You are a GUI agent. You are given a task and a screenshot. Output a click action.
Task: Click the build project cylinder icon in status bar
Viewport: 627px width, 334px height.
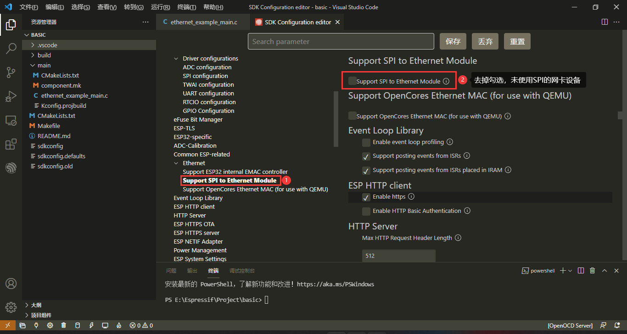(x=77, y=326)
